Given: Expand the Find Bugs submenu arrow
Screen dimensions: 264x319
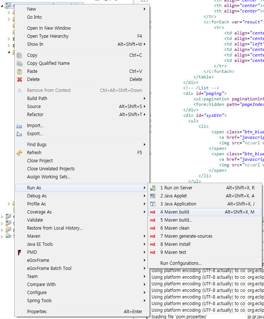Looking at the screenshot, I should (145, 145).
